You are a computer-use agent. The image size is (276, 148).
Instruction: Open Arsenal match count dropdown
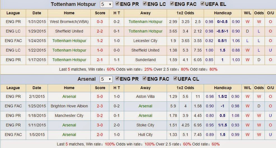[106, 79]
